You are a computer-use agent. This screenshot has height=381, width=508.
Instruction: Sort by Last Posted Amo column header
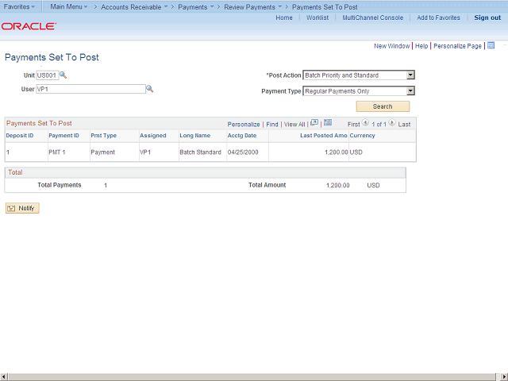324,136
